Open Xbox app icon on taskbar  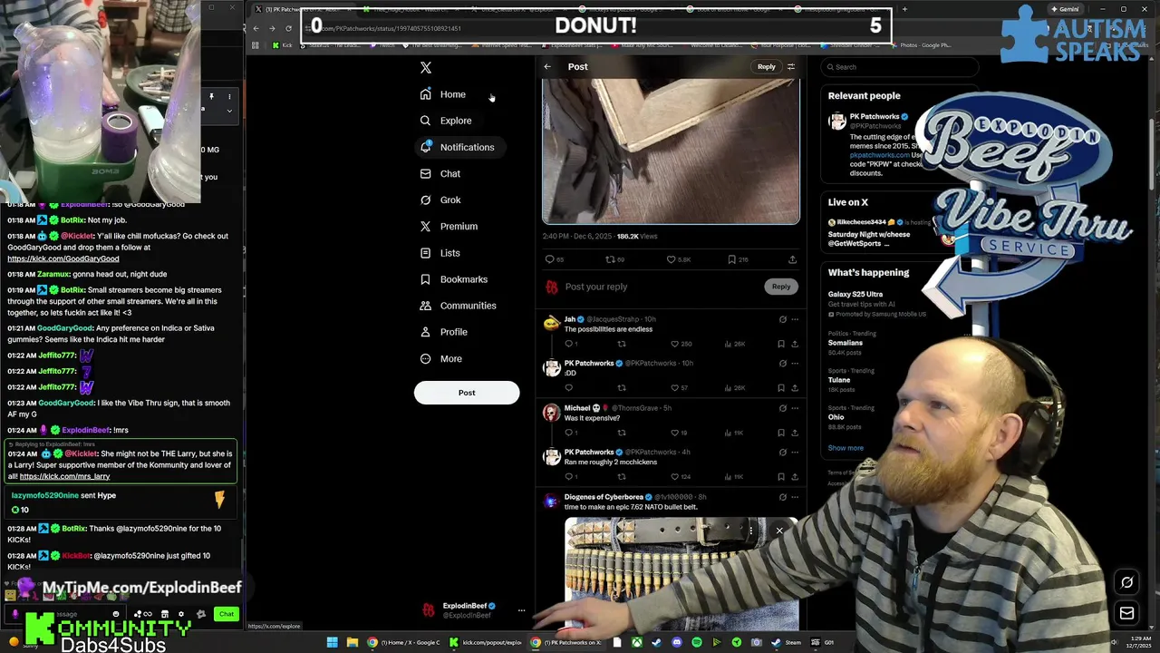tap(637, 642)
